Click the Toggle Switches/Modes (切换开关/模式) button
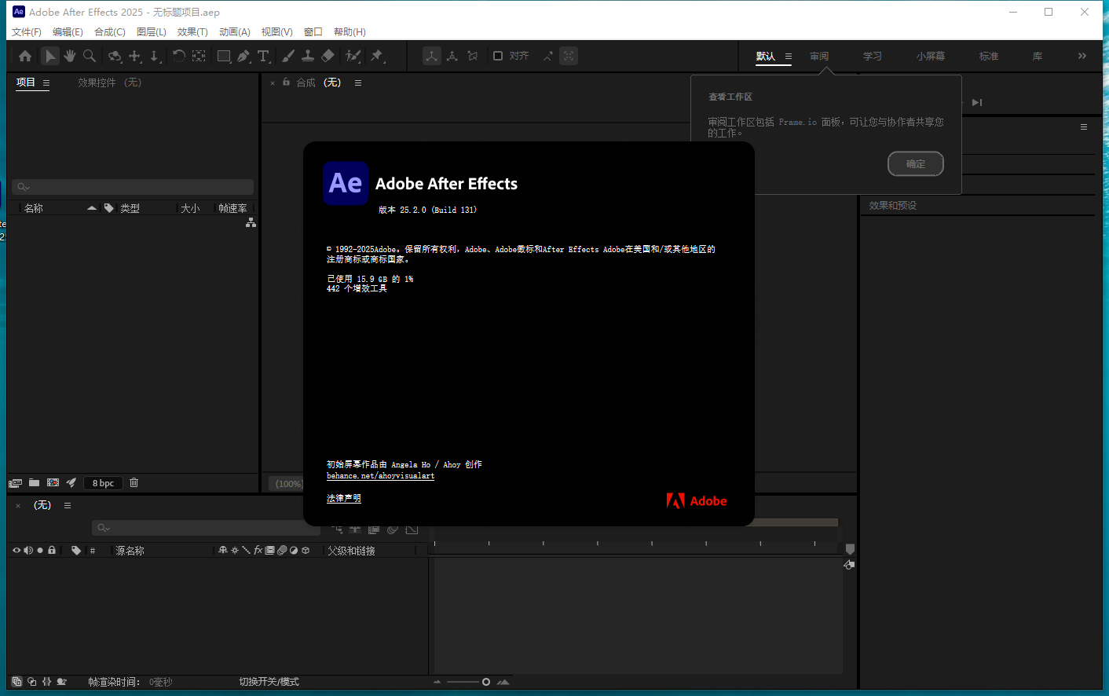Screen dimensions: 1109x696 269,682
